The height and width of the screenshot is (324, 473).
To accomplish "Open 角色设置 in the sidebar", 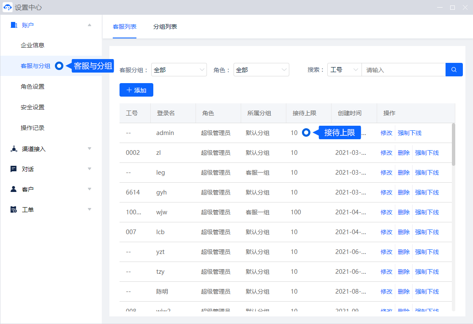I will click(33, 86).
